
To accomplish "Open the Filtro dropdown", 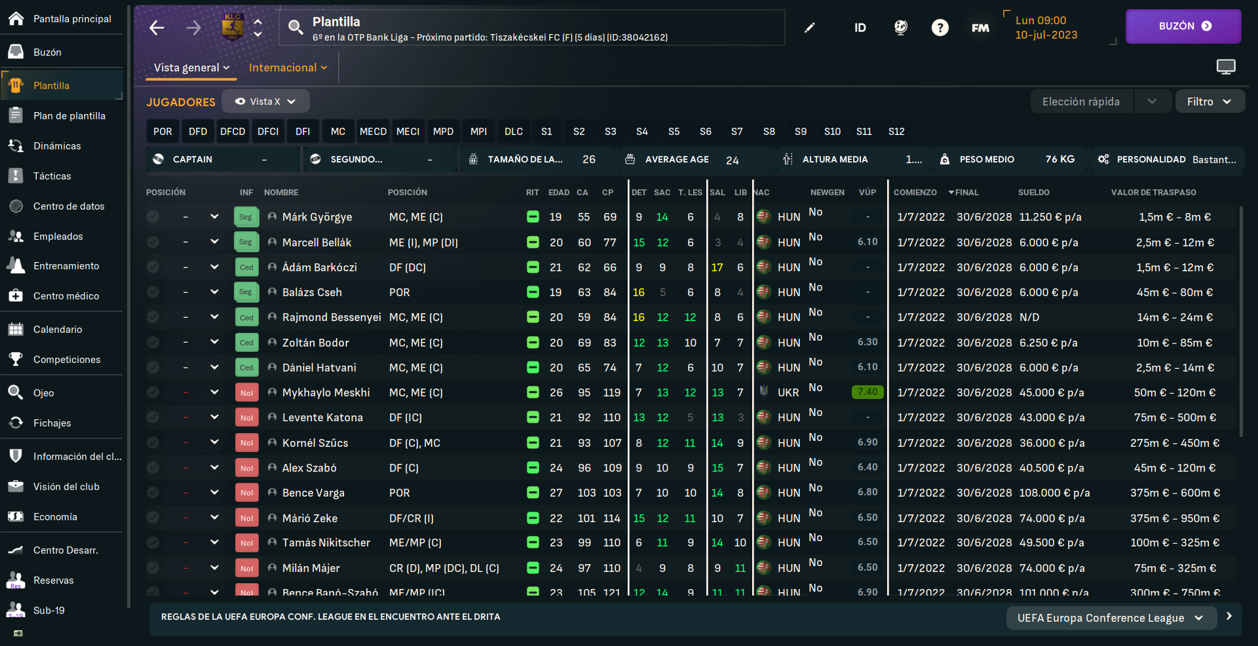I will (1209, 102).
